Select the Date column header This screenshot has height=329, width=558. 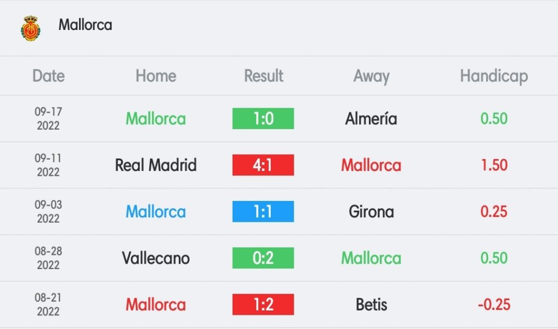click(48, 76)
